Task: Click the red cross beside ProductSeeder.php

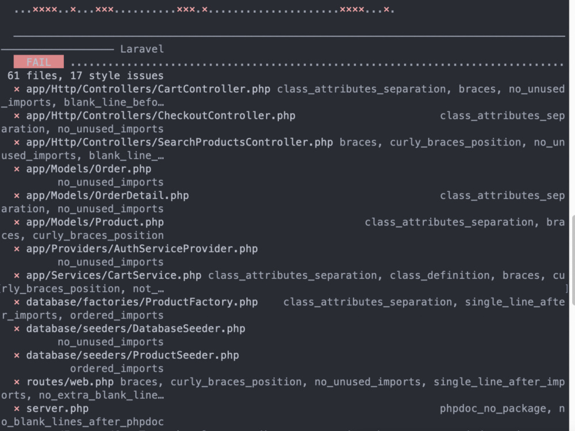Action: pos(17,355)
